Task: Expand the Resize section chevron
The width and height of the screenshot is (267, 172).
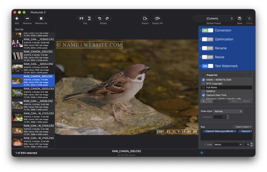Action: coord(200,57)
